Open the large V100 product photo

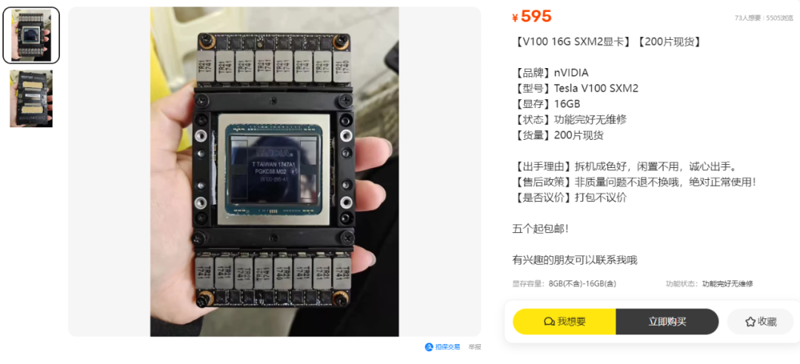pyautogui.click(x=275, y=172)
